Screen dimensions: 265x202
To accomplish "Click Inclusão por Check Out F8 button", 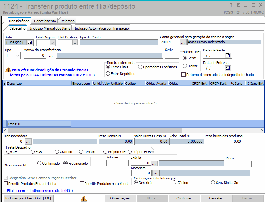I will (28, 198).
